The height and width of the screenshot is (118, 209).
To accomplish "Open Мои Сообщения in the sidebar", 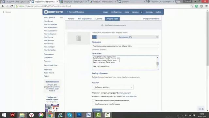I will [x=50, y=34].
